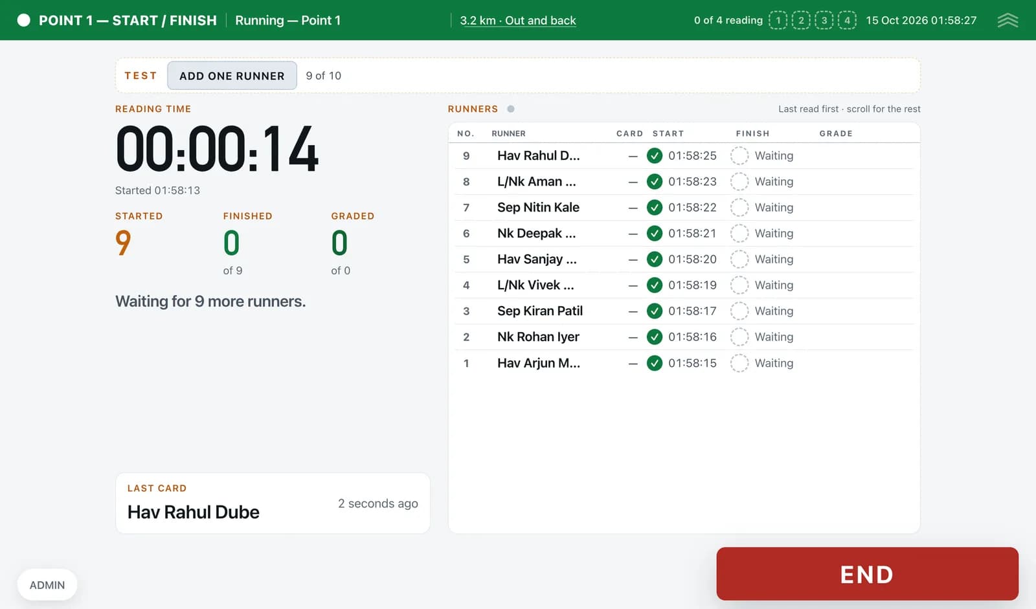This screenshot has height=609, width=1036.
Task: Select runner name Sep Nitin Kale
Action: (538, 207)
